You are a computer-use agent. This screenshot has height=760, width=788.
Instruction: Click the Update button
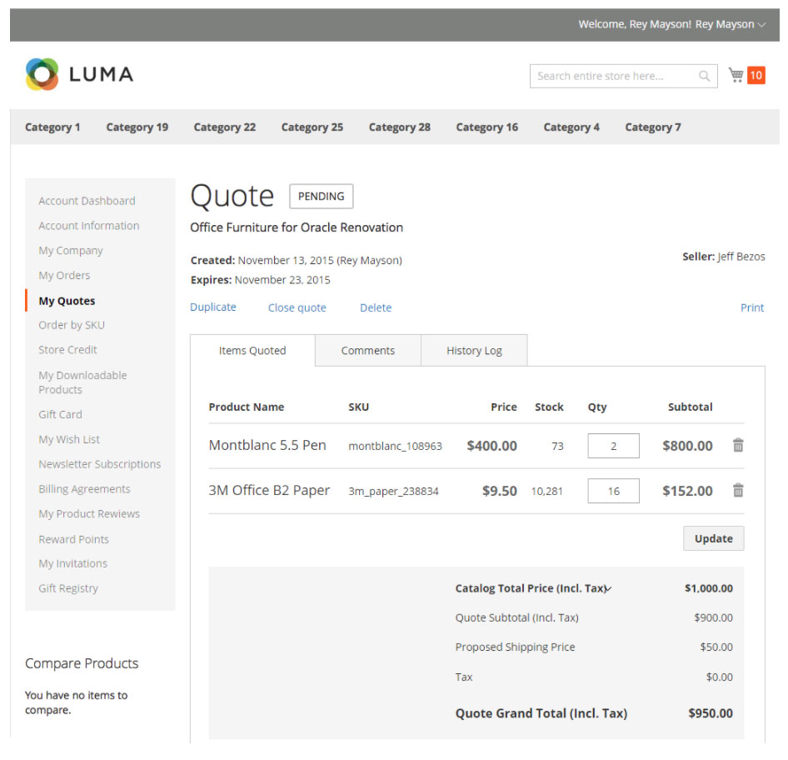click(x=714, y=538)
